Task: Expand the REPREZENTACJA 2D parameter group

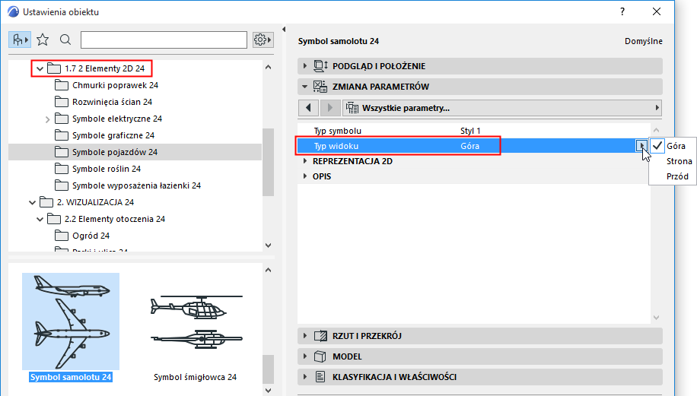Action: pos(305,161)
